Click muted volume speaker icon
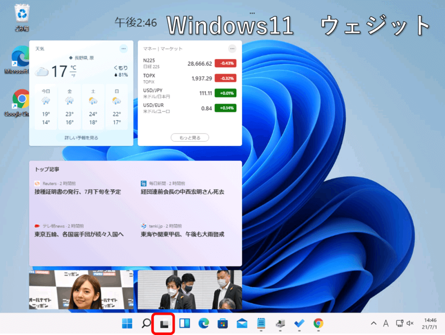Screen dimensions: 445x335 point(410,323)
